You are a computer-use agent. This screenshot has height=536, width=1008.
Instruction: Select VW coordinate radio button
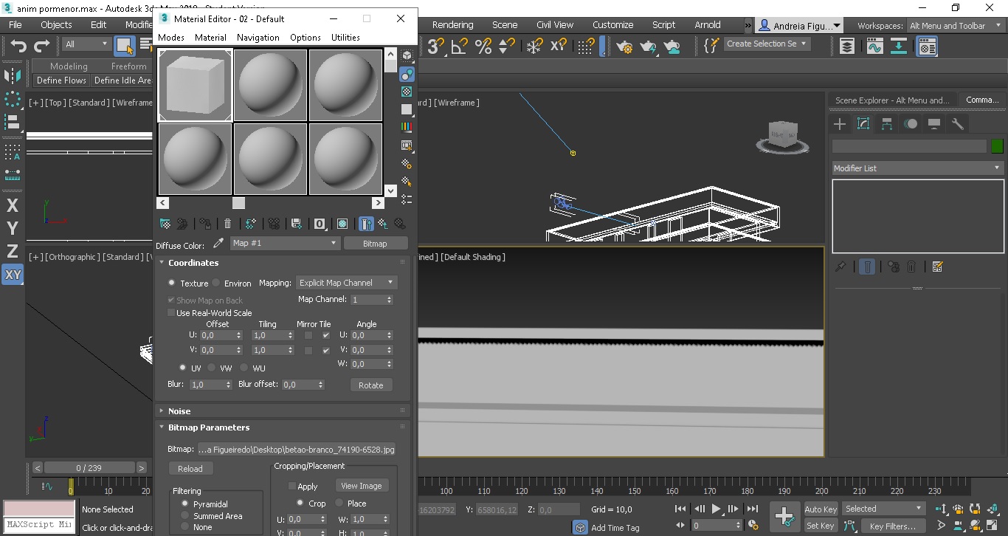(x=211, y=368)
